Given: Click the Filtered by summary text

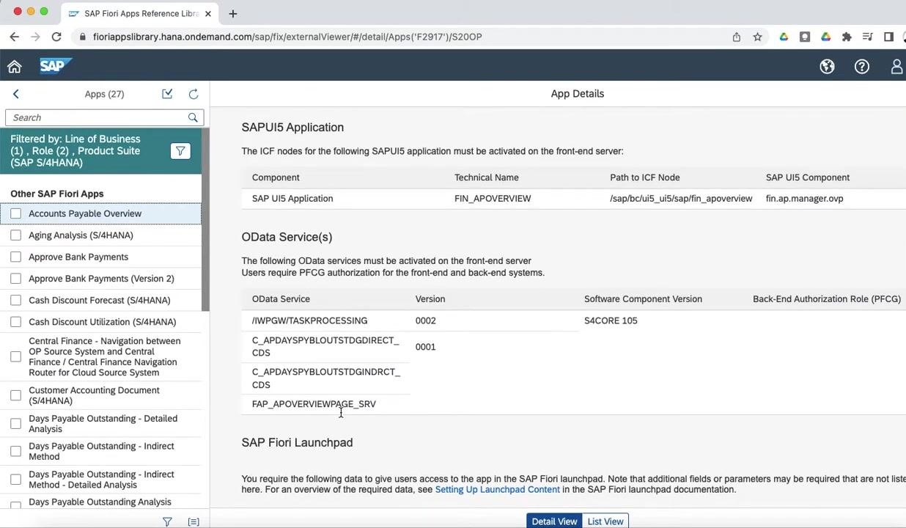Looking at the screenshot, I should pos(75,151).
